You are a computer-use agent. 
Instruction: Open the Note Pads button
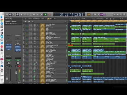tap(117, 15)
